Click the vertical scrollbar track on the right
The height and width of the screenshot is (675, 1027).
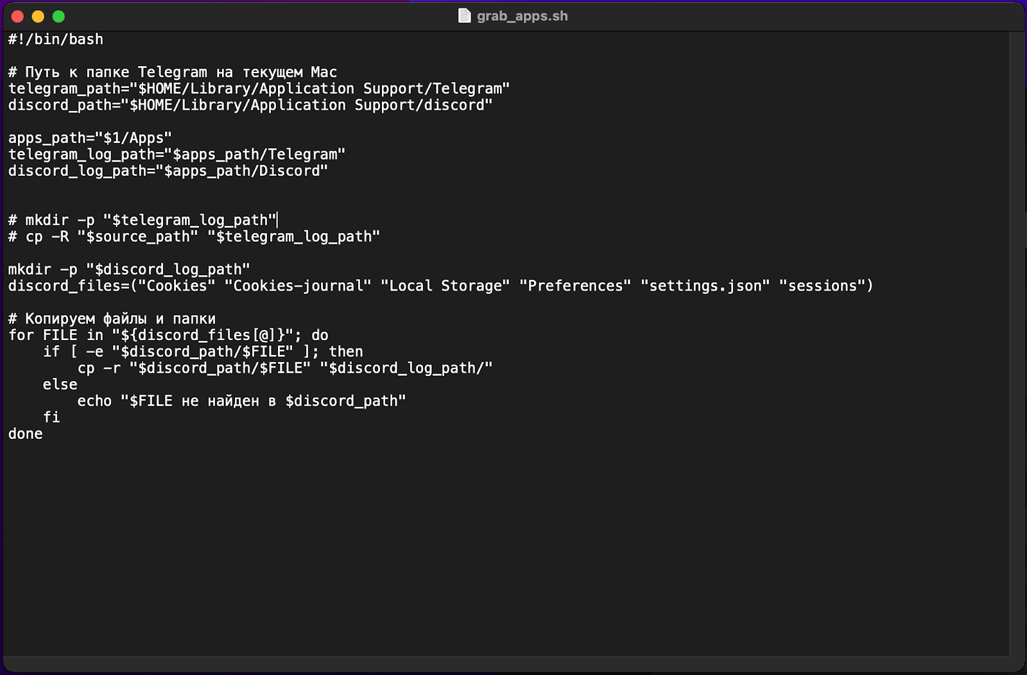(x=1018, y=344)
